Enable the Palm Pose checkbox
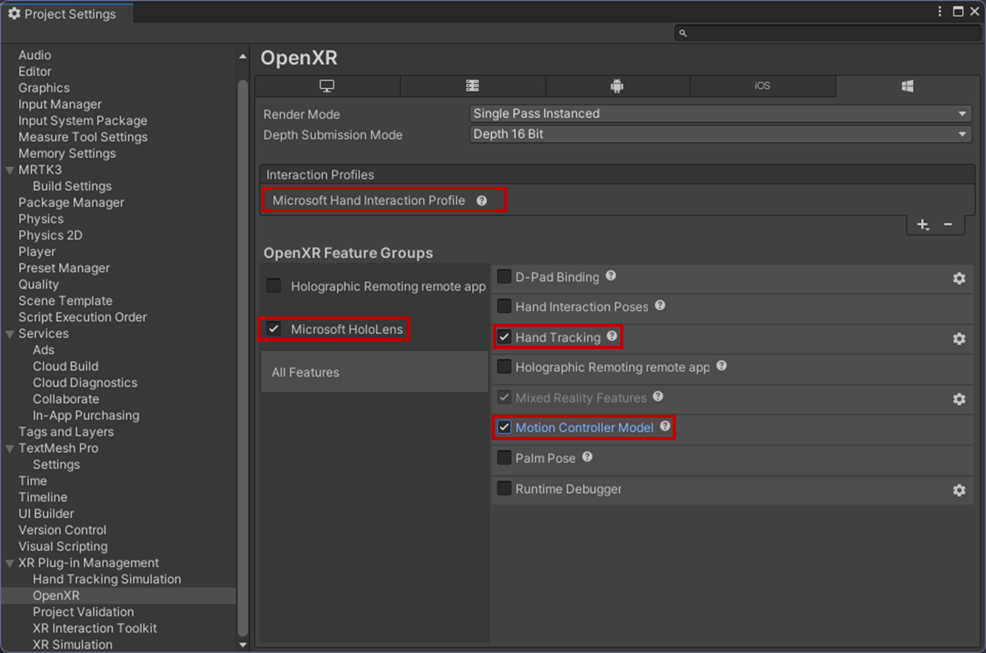986x653 pixels. 504,457
